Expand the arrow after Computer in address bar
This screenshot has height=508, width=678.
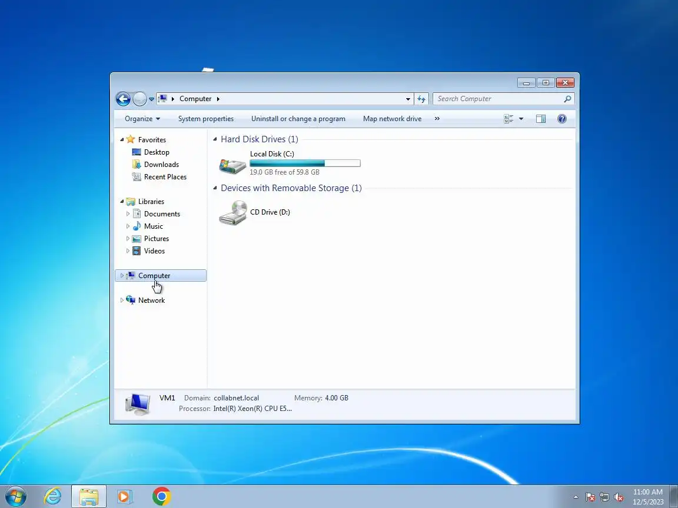[x=218, y=99]
